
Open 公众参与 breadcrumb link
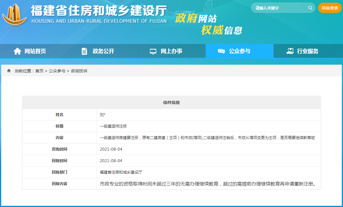pyautogui.click(x=57, y=71)
